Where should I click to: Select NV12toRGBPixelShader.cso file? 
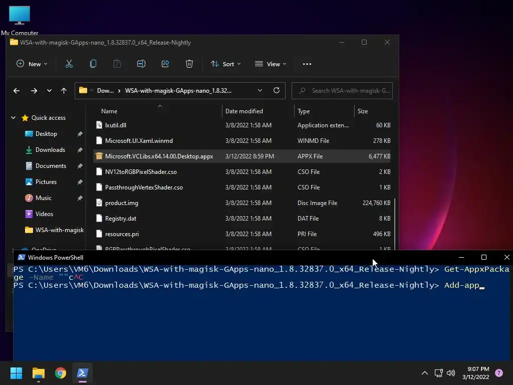pos(242,172)
